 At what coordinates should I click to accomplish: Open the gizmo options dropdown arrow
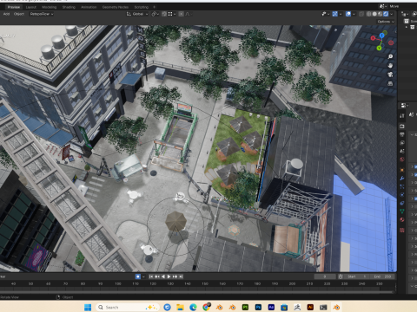pyautogui.click(x=341, y=14)
